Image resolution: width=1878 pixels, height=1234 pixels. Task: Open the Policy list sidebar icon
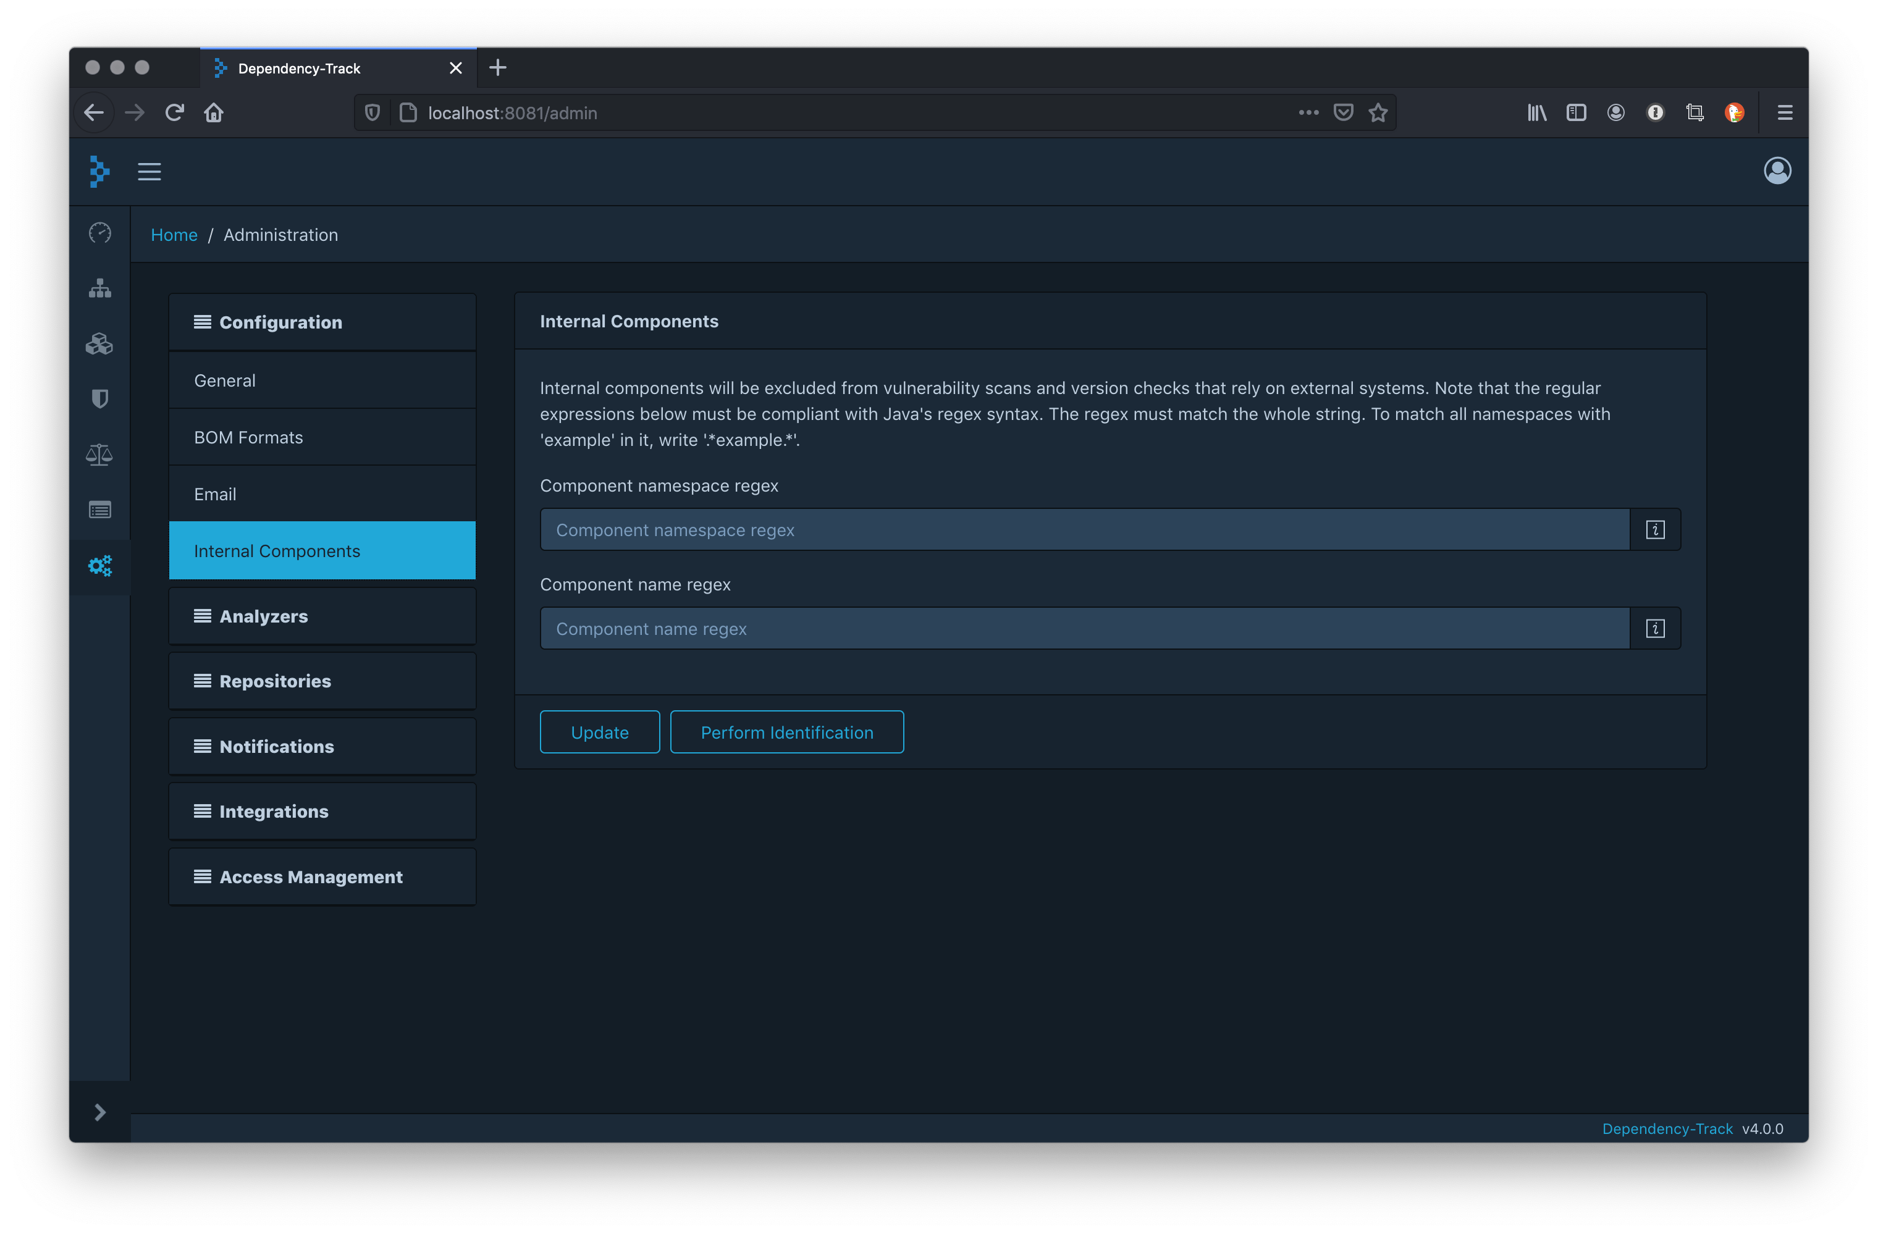click(99, 510)
